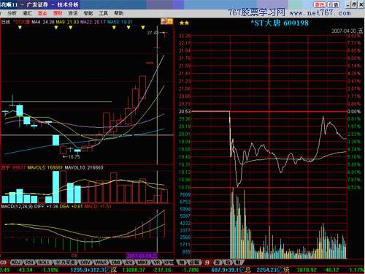Screen dimensions: 365x274
Task: Switch to the VR indicator tab
Action: (157, 262)
